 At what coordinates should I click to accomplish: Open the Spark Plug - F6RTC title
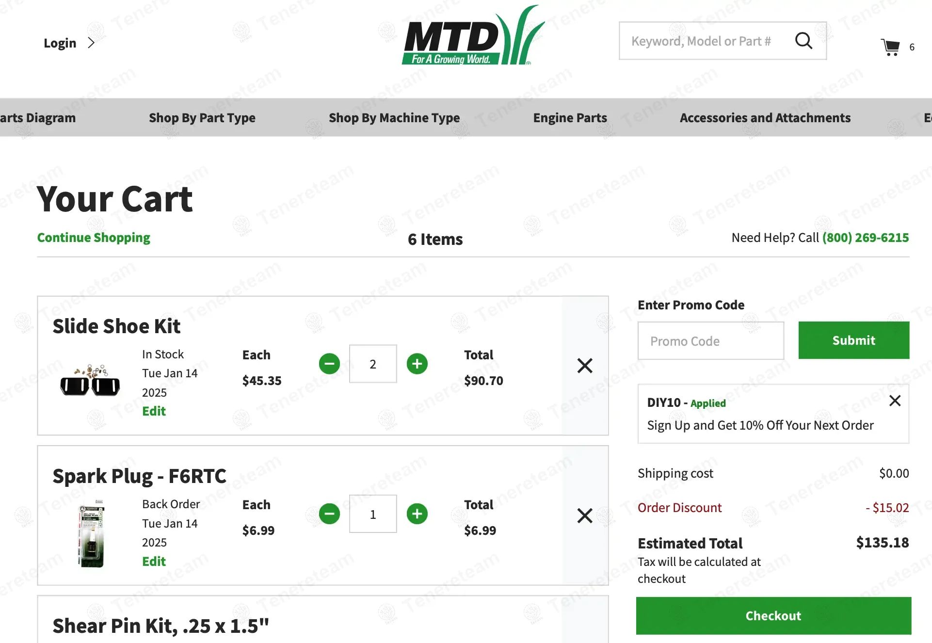point(140,476)
